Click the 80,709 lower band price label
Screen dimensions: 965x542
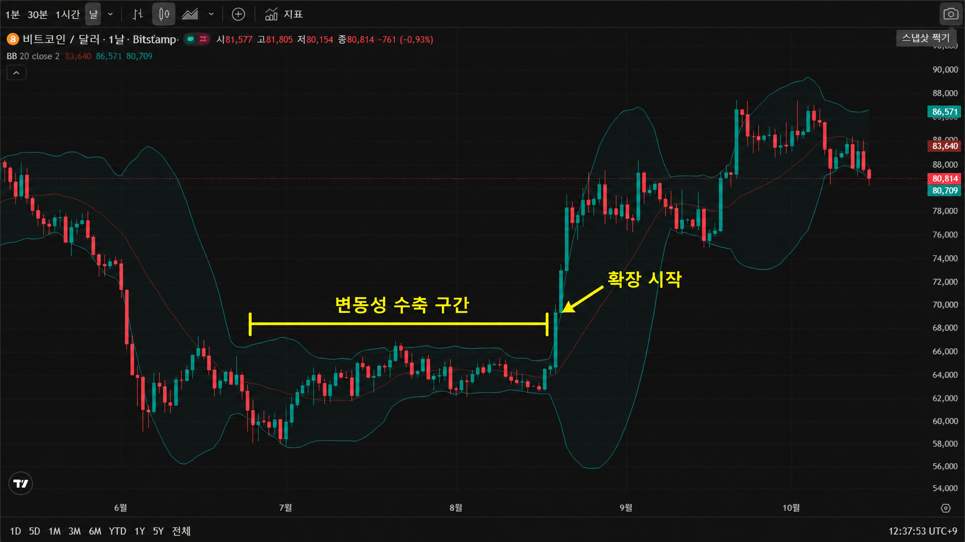[x=945, y=191]
